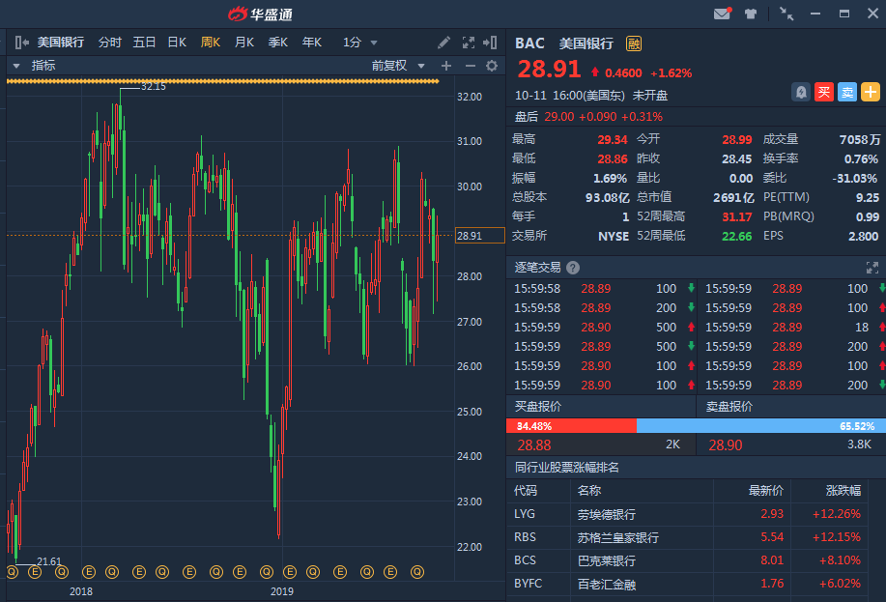Open the 1分 minute interval dropdown

[360, 43]
